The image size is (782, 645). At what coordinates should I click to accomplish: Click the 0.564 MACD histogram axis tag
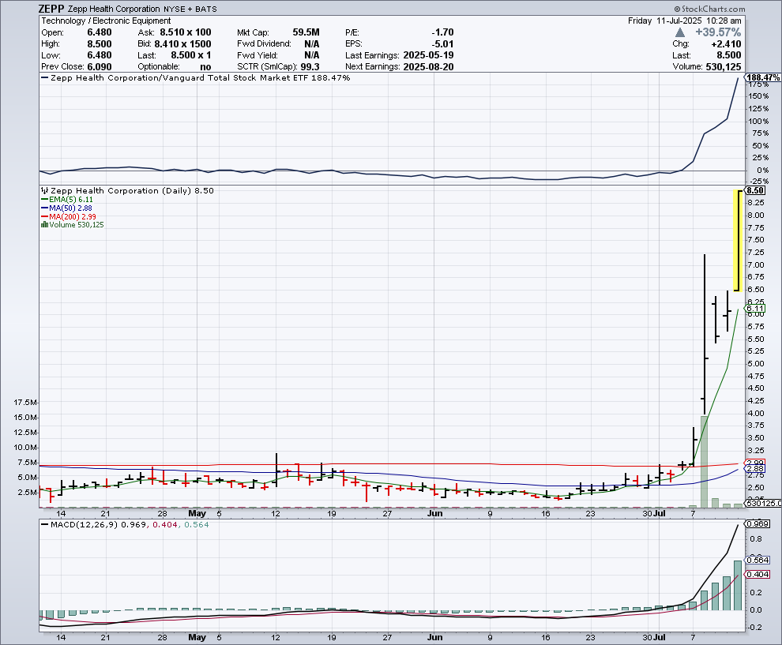tap(757, 561)
